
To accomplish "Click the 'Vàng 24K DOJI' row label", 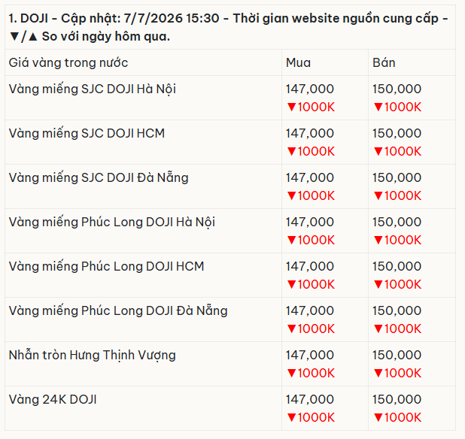I will [53, 399].
